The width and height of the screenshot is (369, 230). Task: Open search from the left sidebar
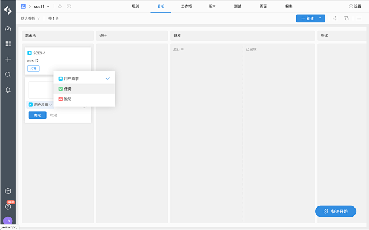(8, 74)
